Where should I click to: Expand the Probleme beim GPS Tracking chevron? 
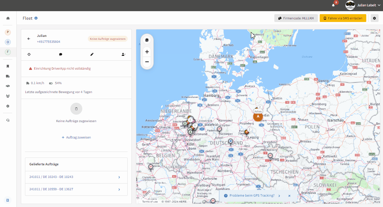[279, 196]
